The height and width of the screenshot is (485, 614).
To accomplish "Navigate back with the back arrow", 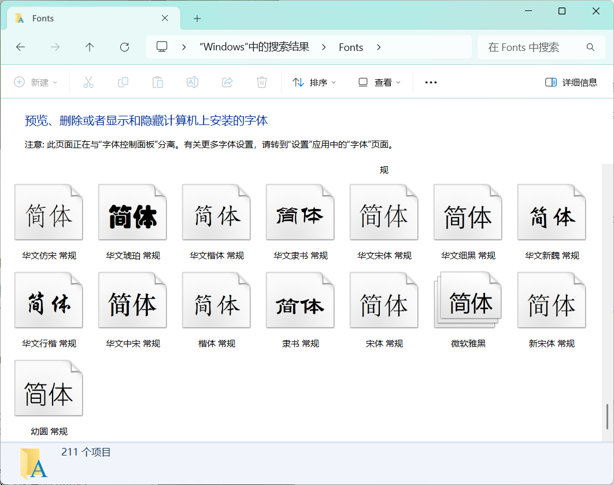I will pos(21,47).
